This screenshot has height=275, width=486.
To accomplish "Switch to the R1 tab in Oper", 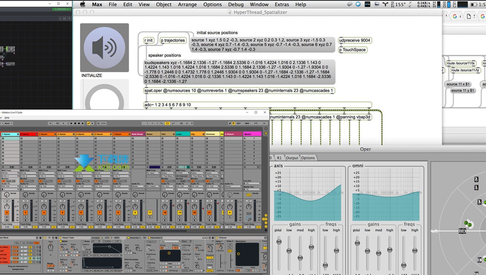I will point(279,158).
